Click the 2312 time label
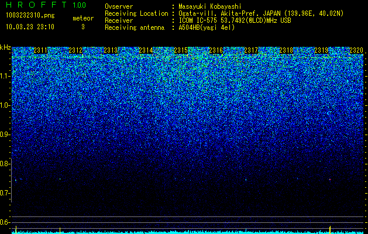This screenshot has width=368, height=234. click(x=75, y=50)
